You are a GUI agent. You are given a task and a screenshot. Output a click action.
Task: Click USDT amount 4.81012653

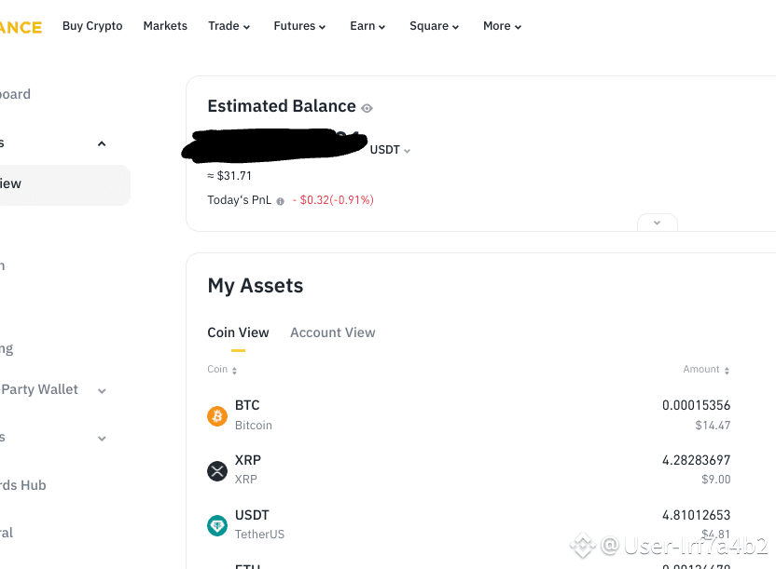pyautogui.click(x=697, y=515)
